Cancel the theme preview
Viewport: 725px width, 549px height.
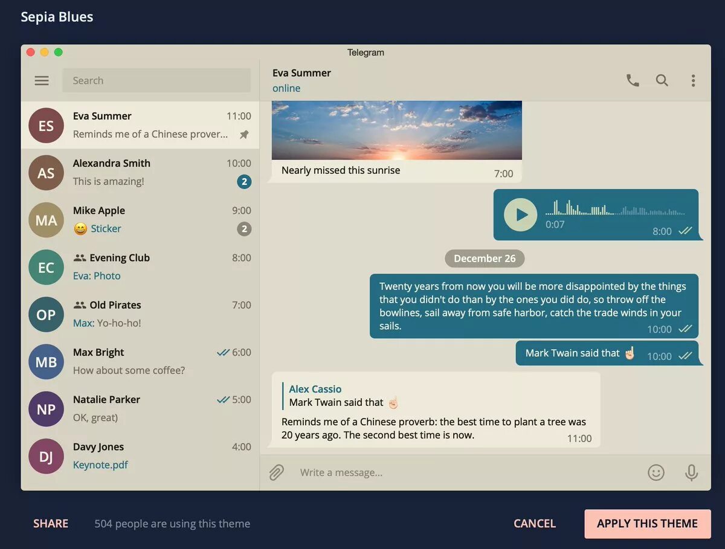pyautogui.click(x=535, y=524)
